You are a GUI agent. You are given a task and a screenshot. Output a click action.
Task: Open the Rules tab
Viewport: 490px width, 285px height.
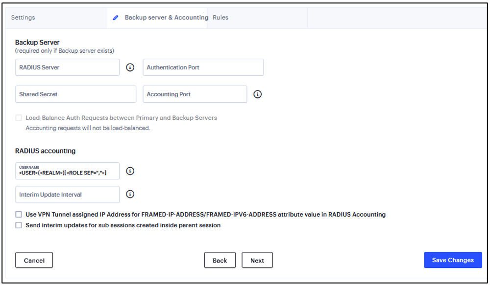(220, 17)
